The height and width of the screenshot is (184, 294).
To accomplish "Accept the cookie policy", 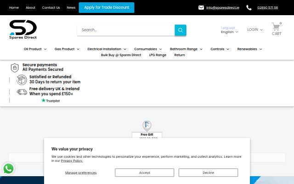I will (144, 172).
